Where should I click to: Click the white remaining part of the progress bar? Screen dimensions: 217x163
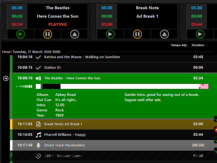click(x=130, y=86)
